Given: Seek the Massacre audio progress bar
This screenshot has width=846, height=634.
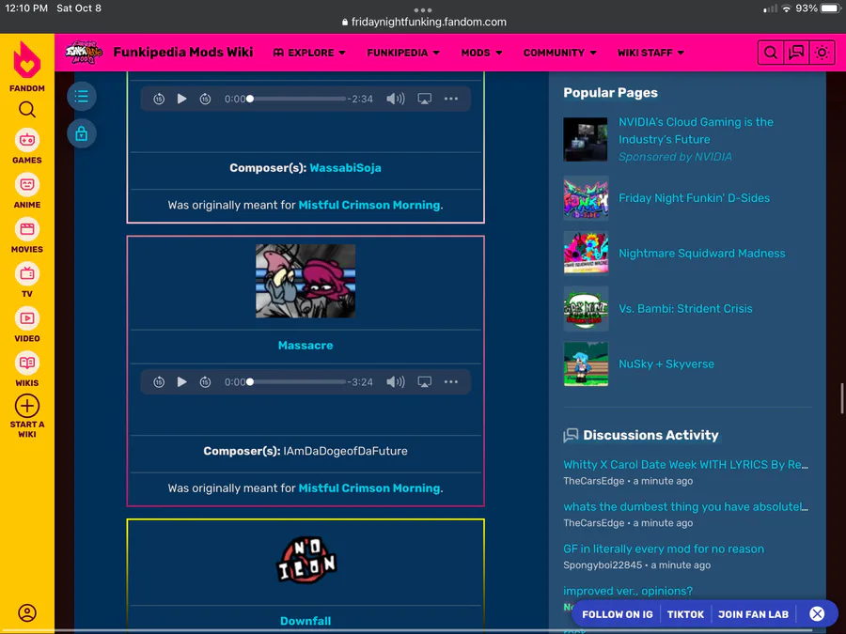Looking at the screenshot, I should [x=296, y=381].
